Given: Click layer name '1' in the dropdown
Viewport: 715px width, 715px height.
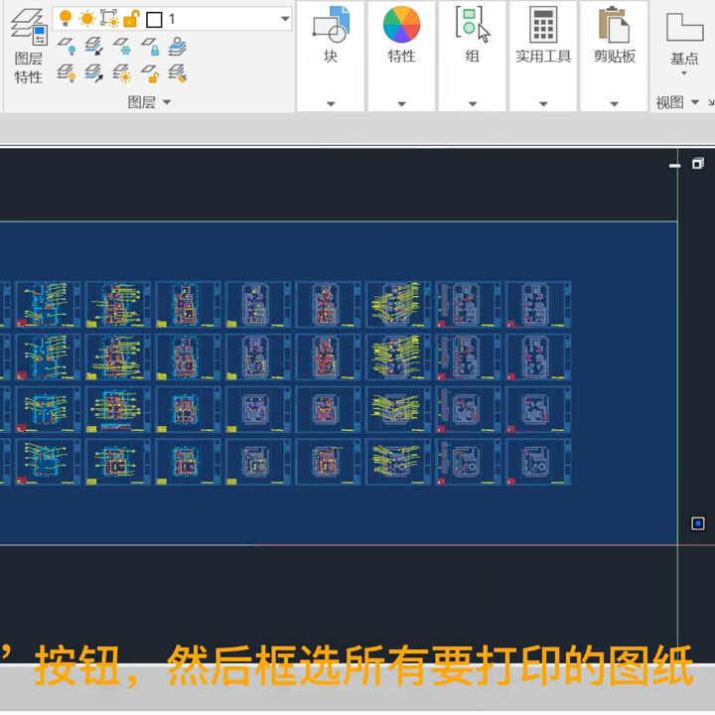Looking at the screenshot, I should point(172,19).
